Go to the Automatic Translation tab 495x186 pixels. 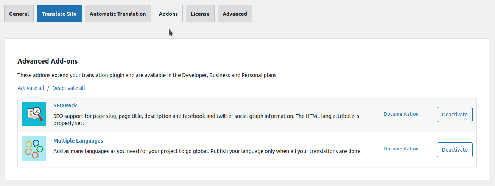pos(118,14)
